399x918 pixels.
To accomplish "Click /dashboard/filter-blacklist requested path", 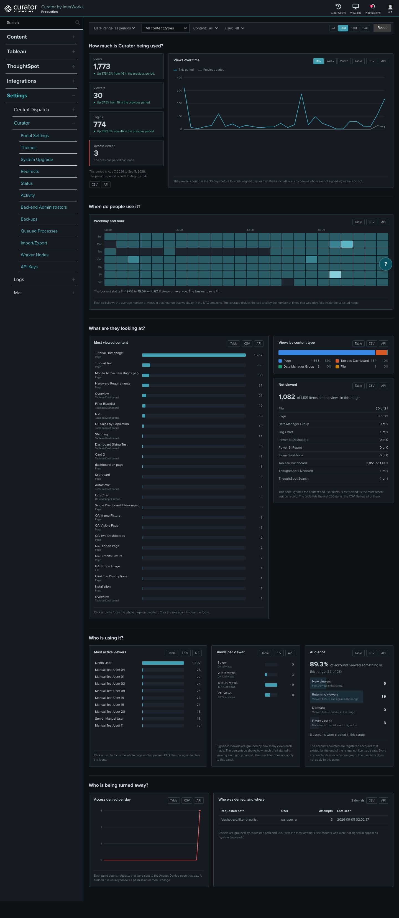I will tap(239, 820).
